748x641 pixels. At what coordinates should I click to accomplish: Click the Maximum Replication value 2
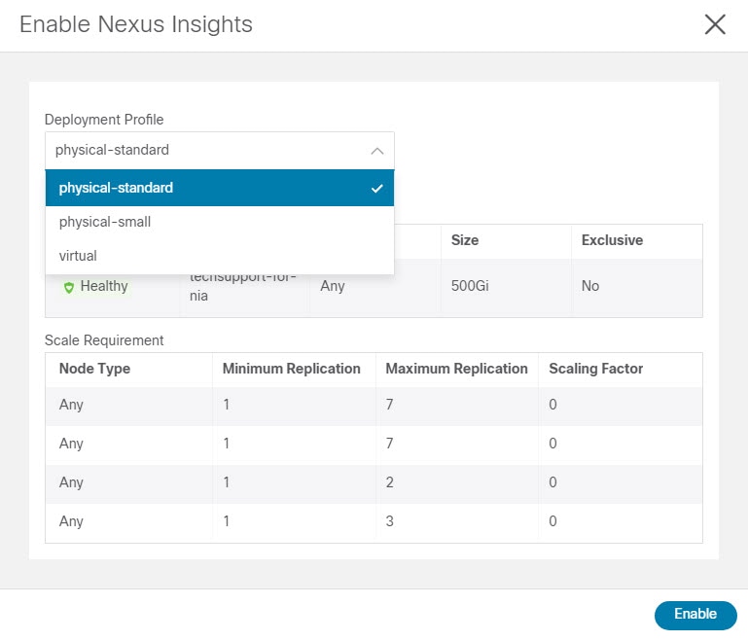point(390,482)
